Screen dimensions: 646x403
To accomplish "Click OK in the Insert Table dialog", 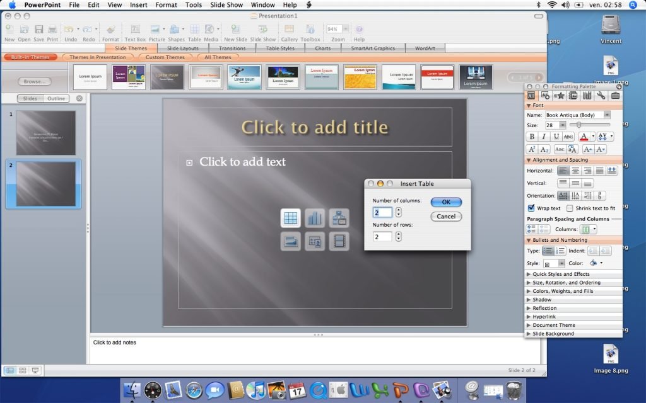I will coord(445,201).
